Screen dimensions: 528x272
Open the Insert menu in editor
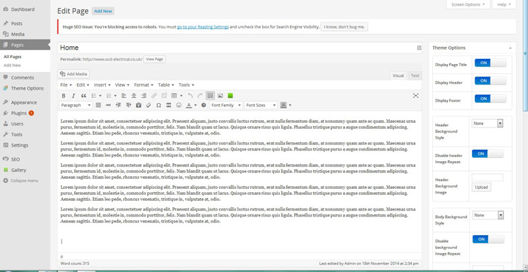[102, 85]
